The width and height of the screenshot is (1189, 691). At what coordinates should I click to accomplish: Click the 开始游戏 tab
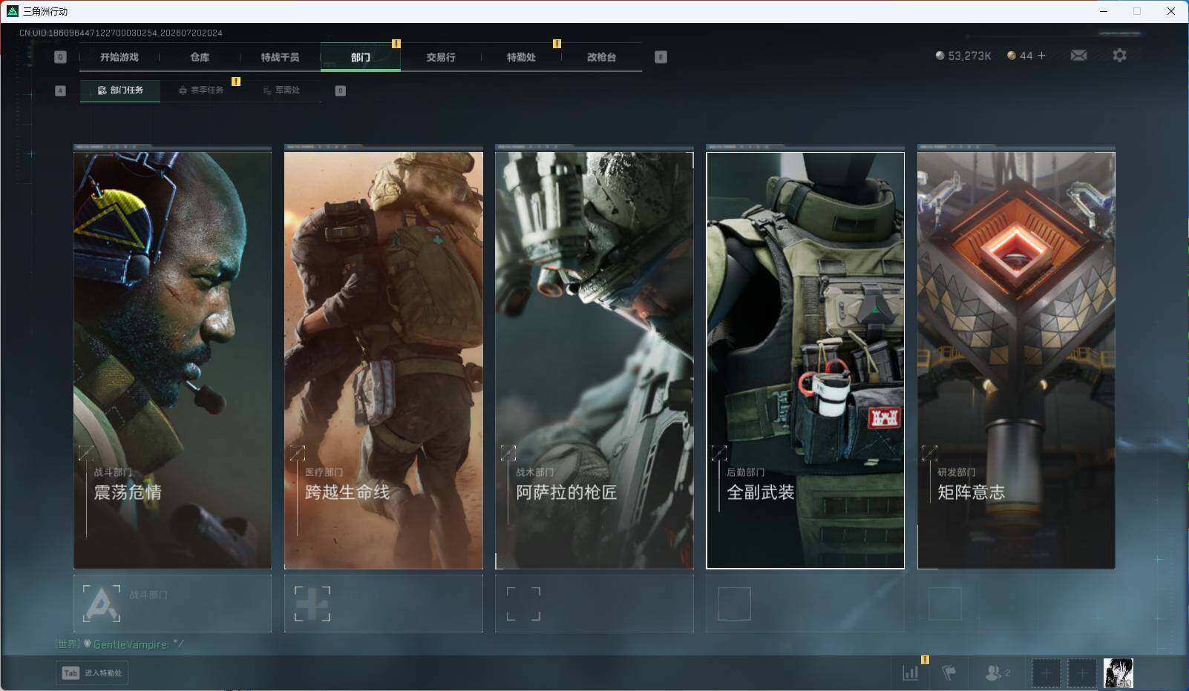[x=119, y=57]
